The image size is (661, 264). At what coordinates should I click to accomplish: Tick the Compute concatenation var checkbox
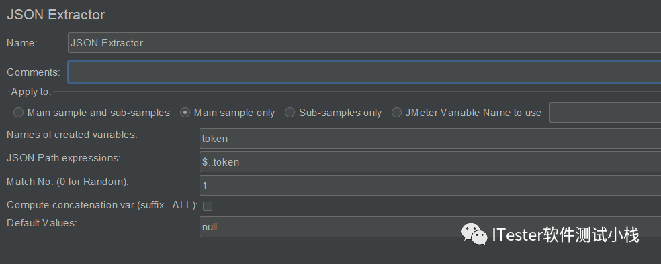point(208,206)
